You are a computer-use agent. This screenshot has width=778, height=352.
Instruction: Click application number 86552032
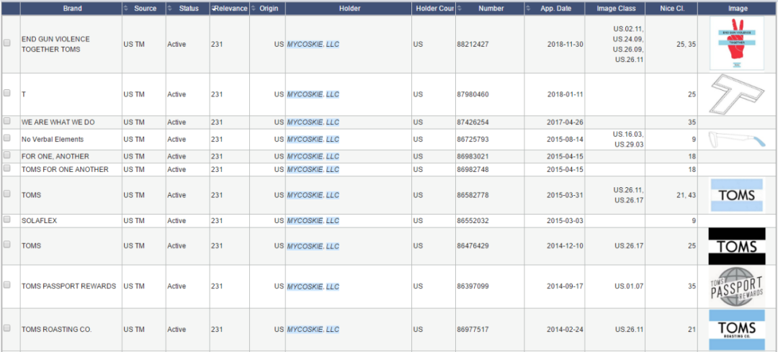point(473,220)
